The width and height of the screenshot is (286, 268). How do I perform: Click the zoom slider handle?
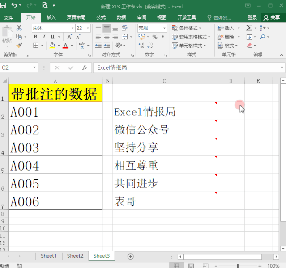(x=238, y=266)
